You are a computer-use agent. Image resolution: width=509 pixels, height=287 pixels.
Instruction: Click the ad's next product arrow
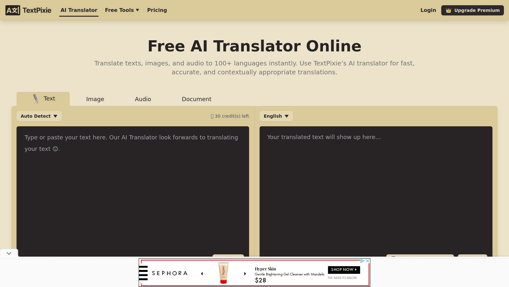(245, 273)
